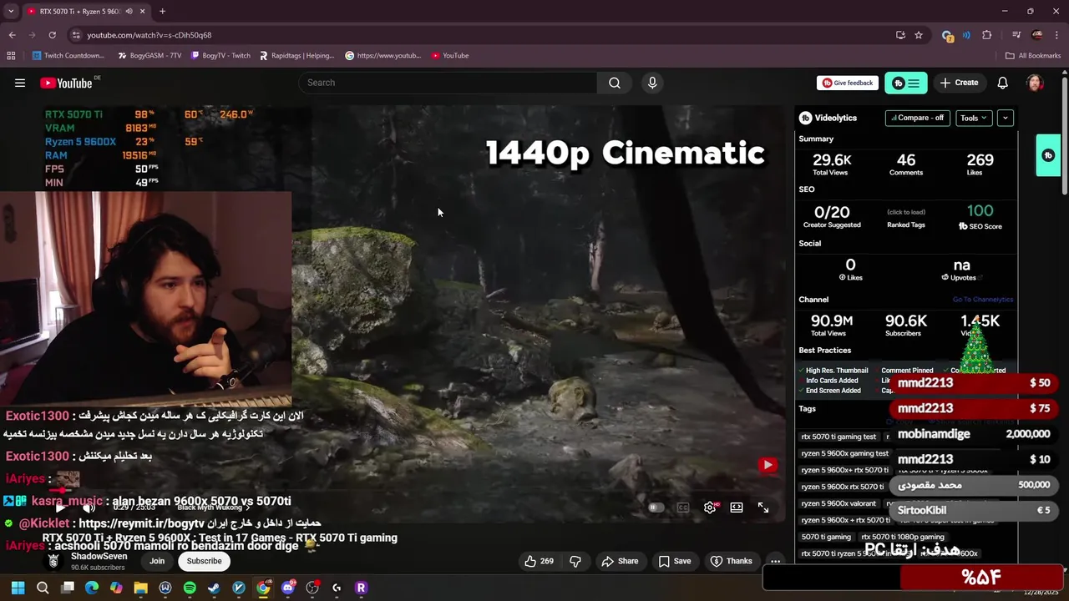Open BogyGASM - 7TV bookmark

(149, 56)
